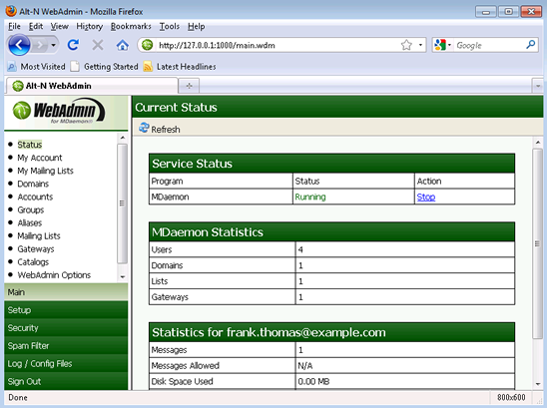Expand the Main section
Viewport: 547px width, 408px height.
click(66, 292)
